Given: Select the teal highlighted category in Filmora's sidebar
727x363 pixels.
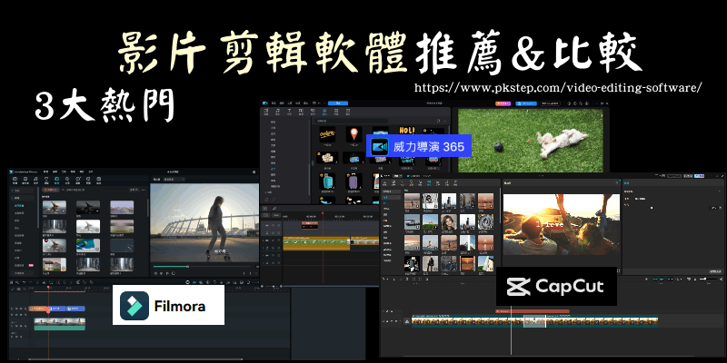Looking at the screenshot, I should tap(19, 206).
